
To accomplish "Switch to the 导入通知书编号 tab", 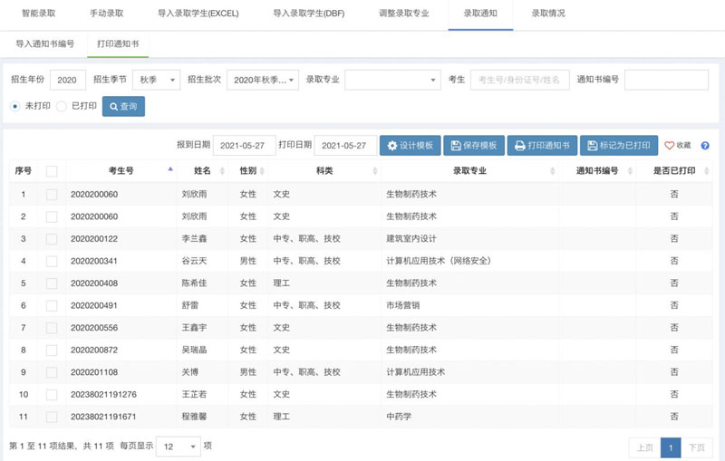I will tap(45, 43).
